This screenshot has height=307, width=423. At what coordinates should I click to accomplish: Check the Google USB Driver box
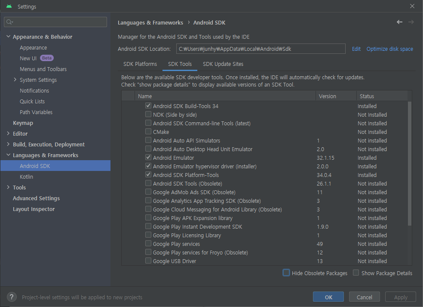pos(148,260)
